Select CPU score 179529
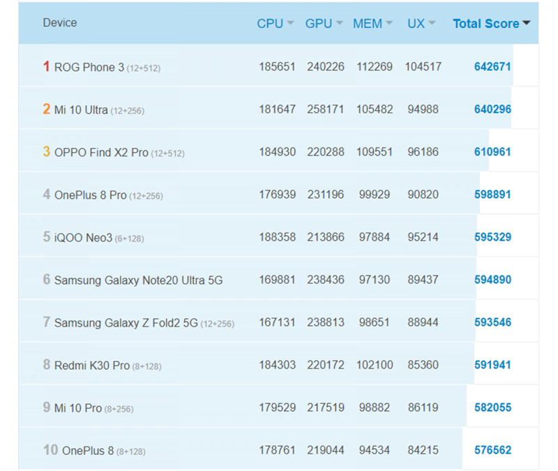The height and width of the screenshot is (471, 558). point(277,408)
